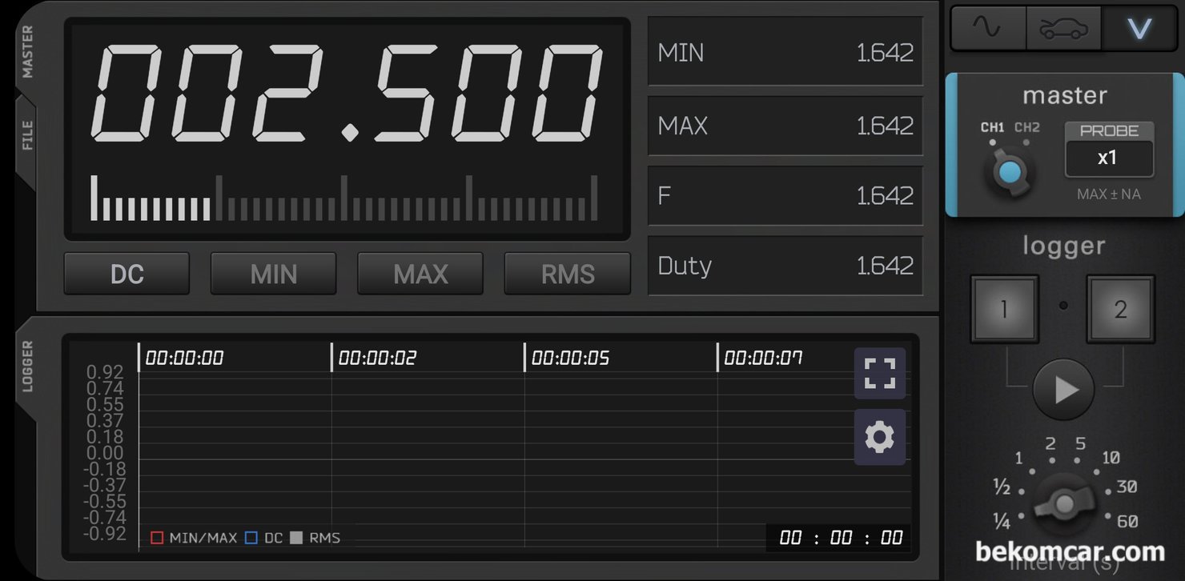1185x581 pixels.
Task: Turn the CH1/CH2 channel selector knob
Action: (x=1010, y=172)
